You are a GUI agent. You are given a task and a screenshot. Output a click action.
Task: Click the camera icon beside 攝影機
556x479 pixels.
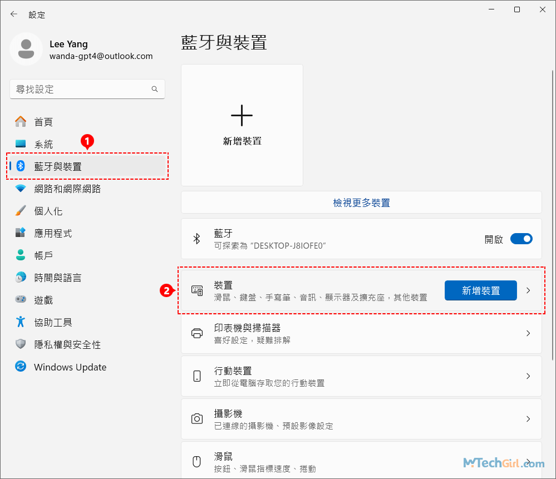pyautogui.click(x=196, y=418)
